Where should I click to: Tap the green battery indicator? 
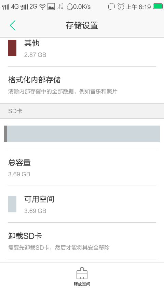click(158, 7)
